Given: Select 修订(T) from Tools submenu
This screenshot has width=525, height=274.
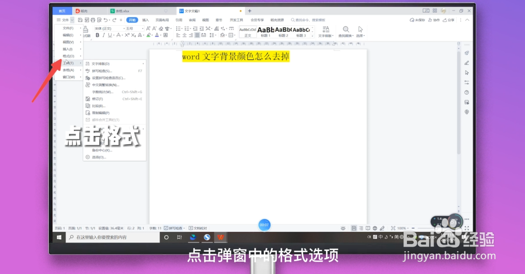Looking at the screenshot, I should pyautogui.click(x=114, y=98).
